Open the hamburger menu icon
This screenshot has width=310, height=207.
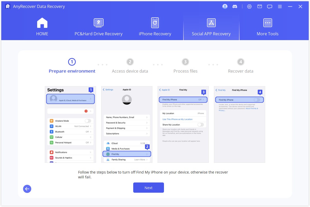pyautogui.click(x=280, y=7)
